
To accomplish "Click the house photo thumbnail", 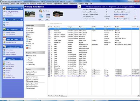I will [x=30, y=14].
